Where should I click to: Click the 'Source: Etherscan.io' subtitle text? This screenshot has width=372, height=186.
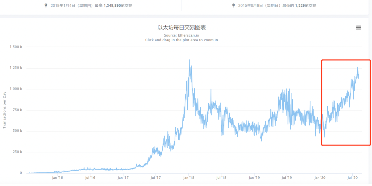pyautogui.click(x=182, y=35)
